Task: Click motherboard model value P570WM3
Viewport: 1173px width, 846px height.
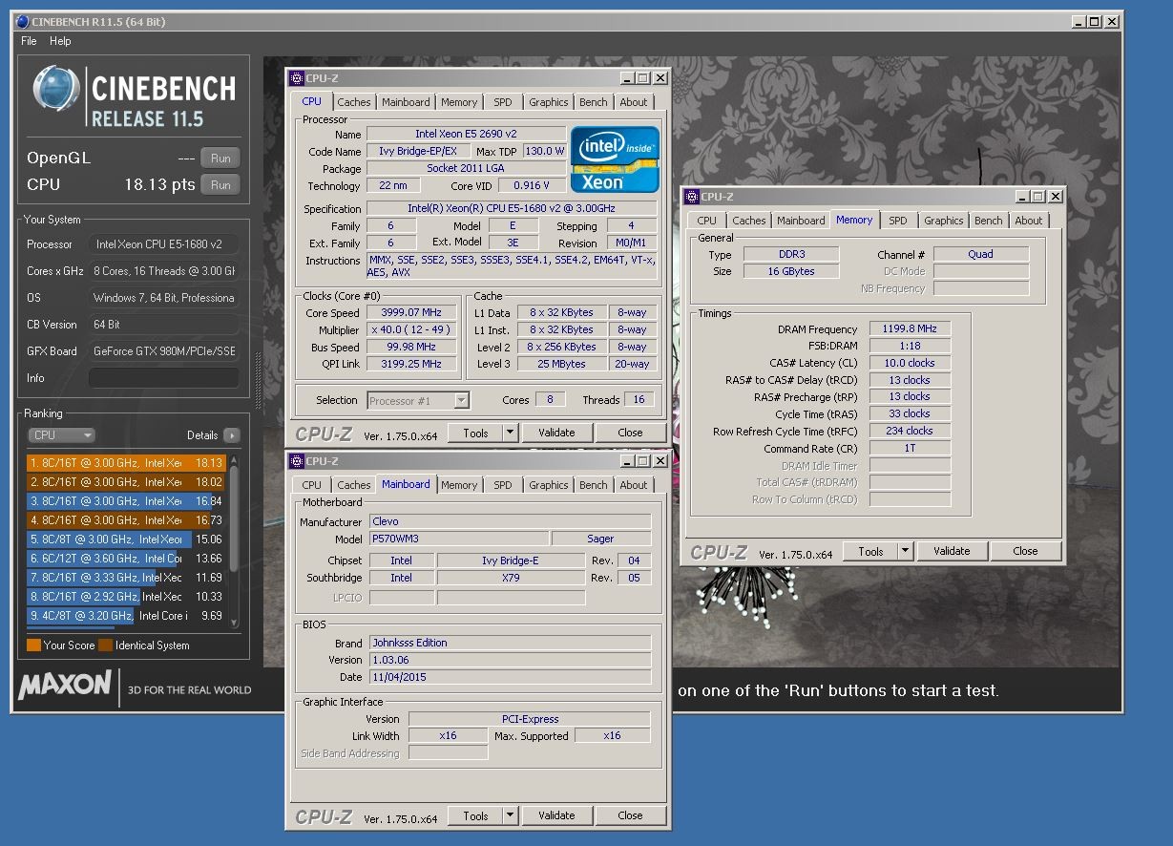Action: [458, 539]
